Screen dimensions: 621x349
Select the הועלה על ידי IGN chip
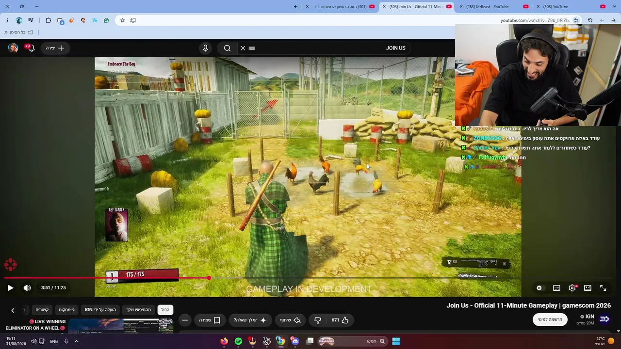point(100,310)
